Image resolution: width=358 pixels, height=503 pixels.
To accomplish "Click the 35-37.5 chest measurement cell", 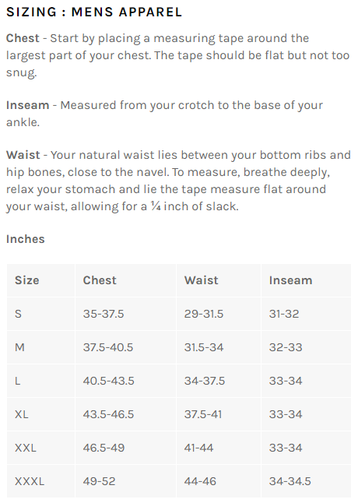I will [104, 314].
